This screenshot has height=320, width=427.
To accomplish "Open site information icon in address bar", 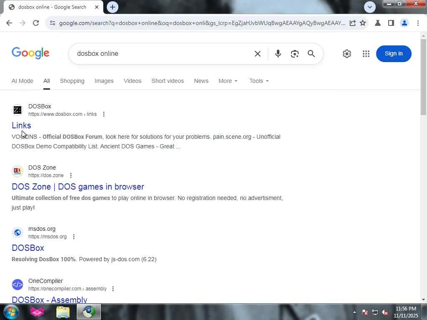I will [x=53, y=23].
